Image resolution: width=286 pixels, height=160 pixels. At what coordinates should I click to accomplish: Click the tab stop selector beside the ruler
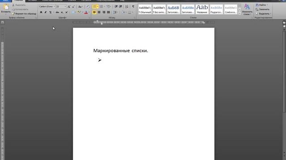(2, 22)
